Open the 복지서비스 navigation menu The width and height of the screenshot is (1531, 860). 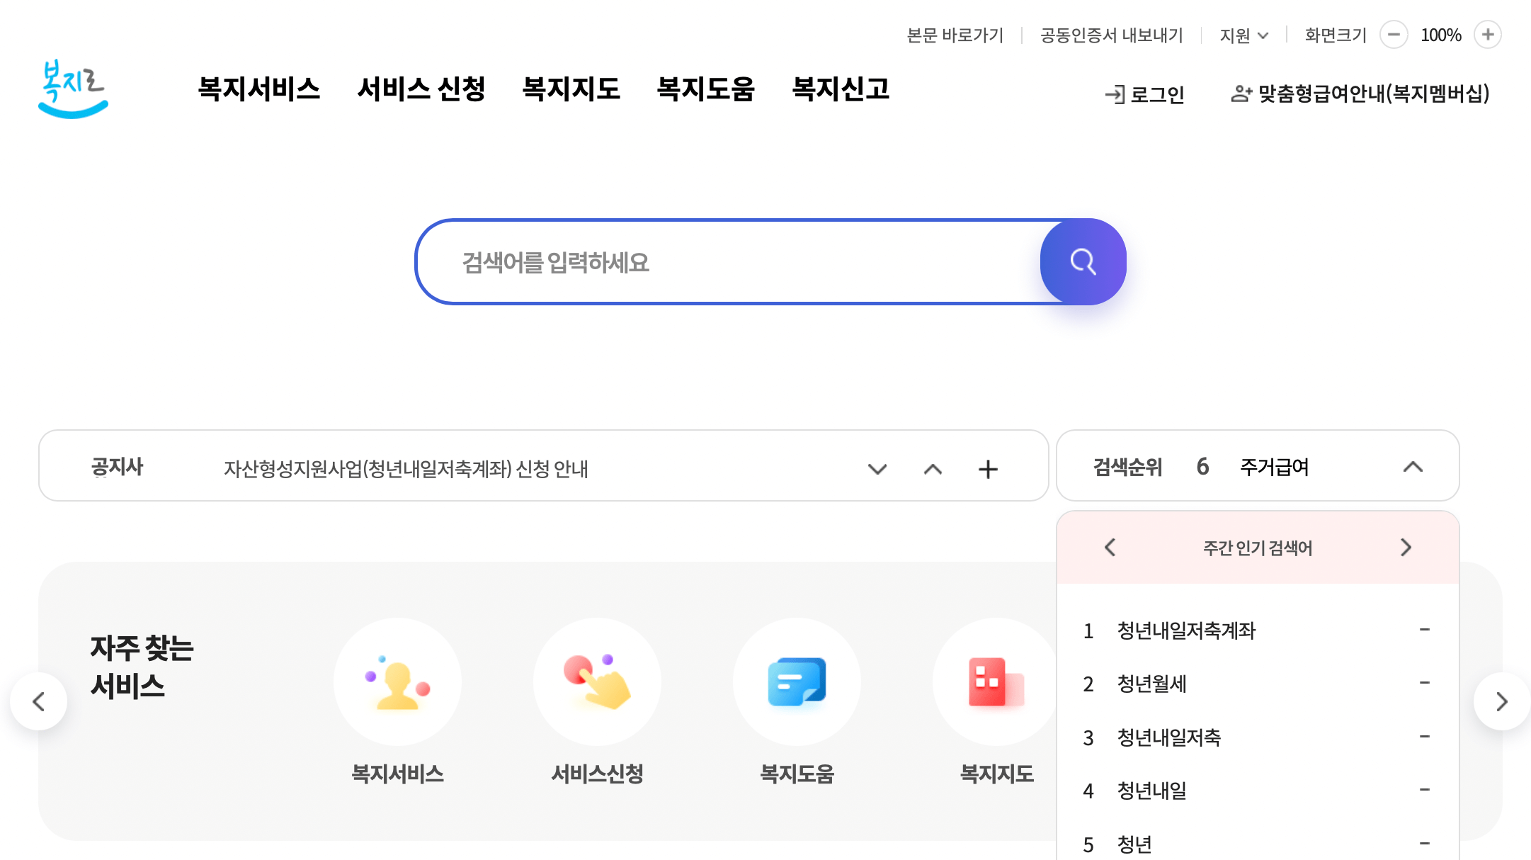click(x=259, y=89)
